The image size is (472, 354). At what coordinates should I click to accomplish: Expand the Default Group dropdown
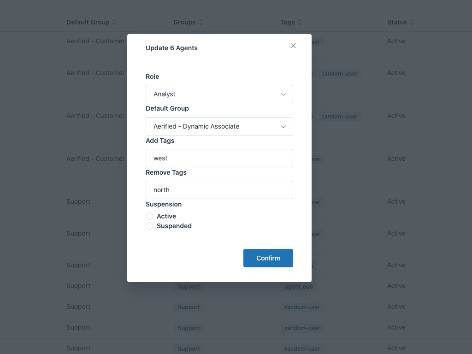(219, 126)
